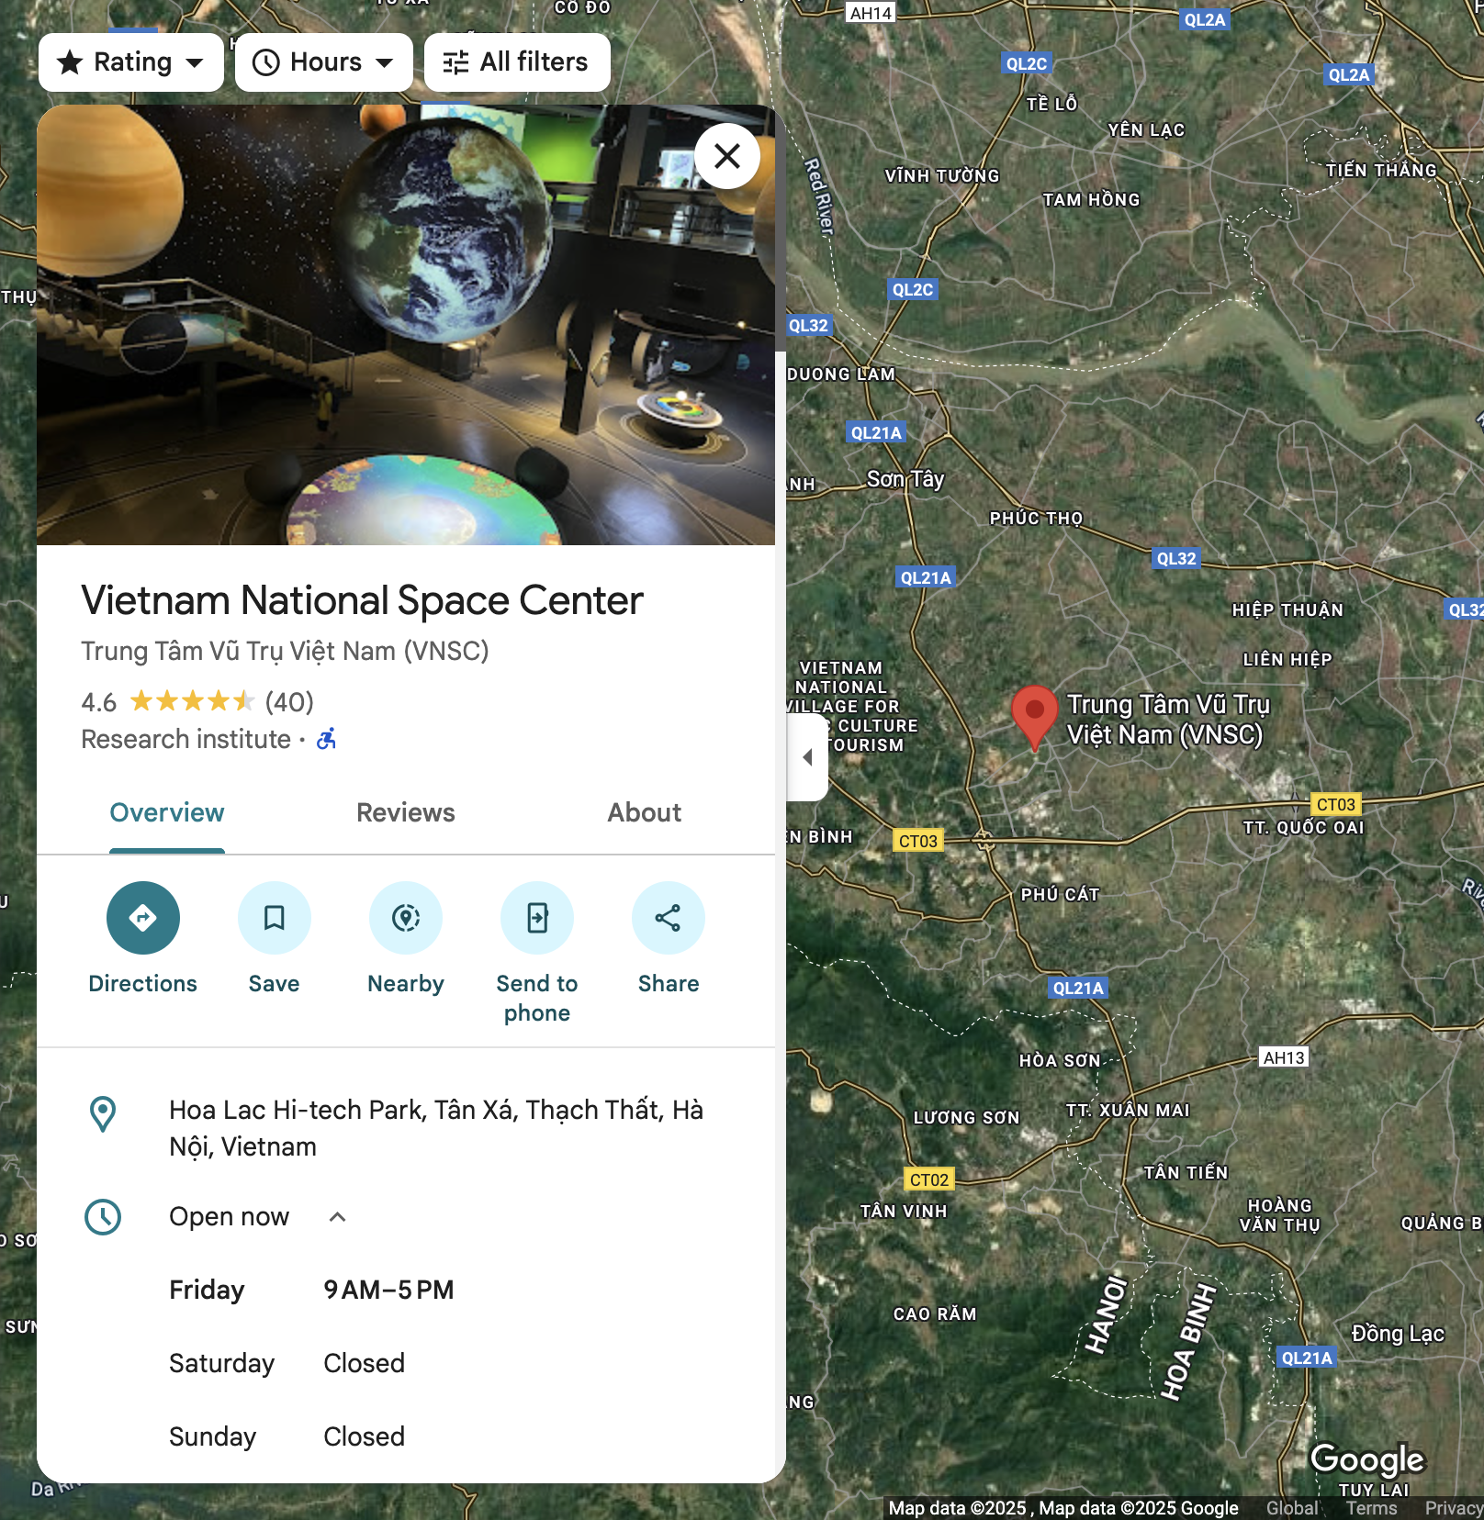This screenshot has width=1484, height=1520.
Task: Click the Share icon
Action: pyautogui.click(x=668, y=918)
